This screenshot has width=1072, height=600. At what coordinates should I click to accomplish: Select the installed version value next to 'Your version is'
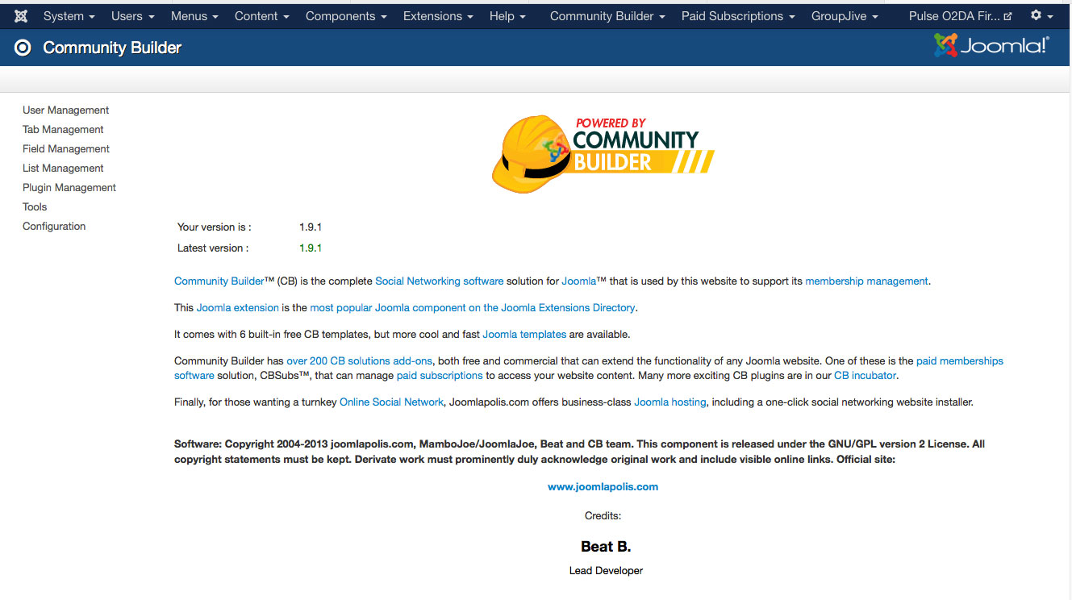(311, 227)
